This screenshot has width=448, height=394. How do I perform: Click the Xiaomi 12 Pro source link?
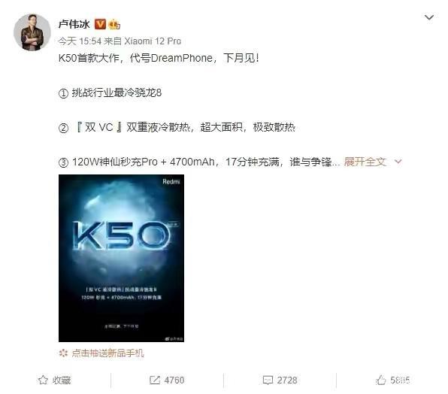tap(153, 41)
